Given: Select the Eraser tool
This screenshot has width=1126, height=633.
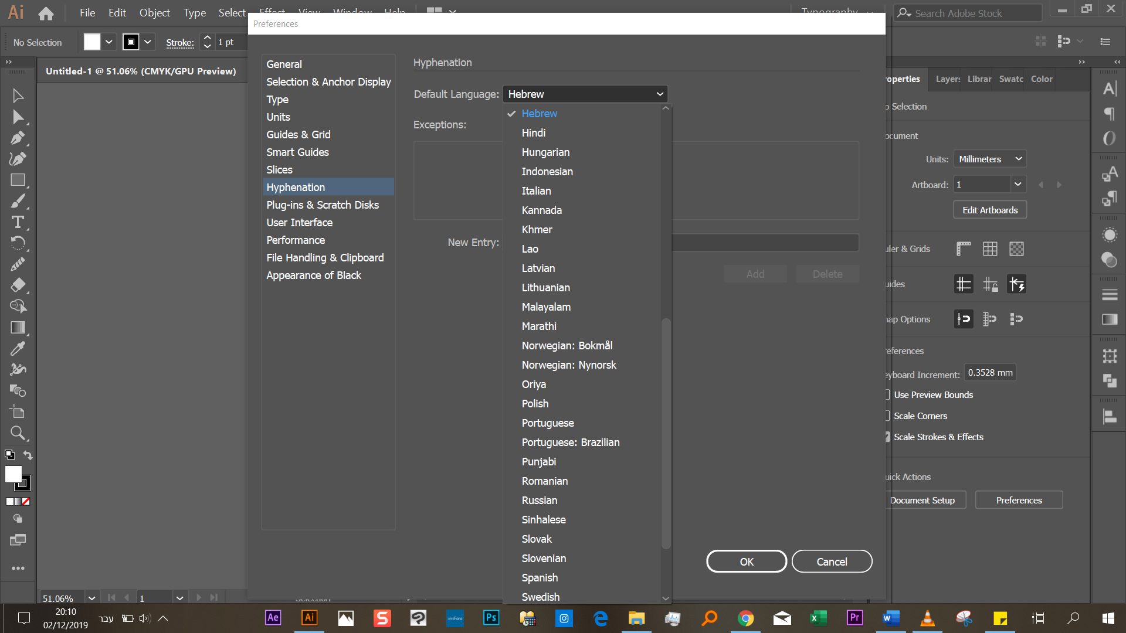Looking at the screenshot, I should click(18, 285).
